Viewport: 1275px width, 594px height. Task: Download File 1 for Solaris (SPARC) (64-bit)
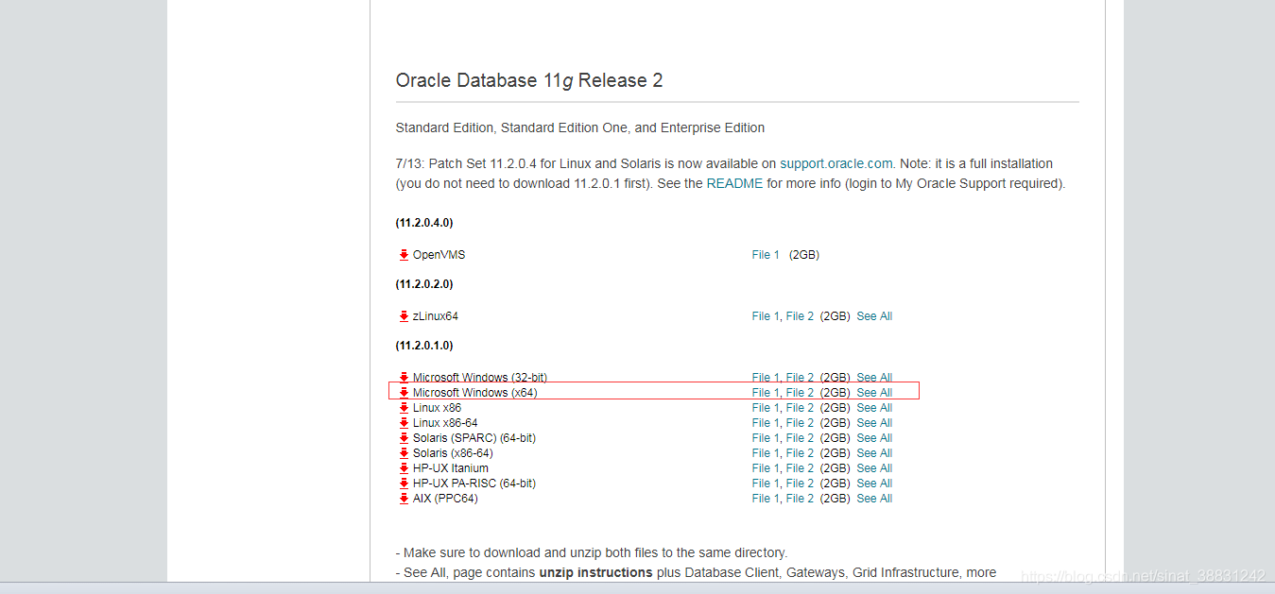[x=766, y=438]
